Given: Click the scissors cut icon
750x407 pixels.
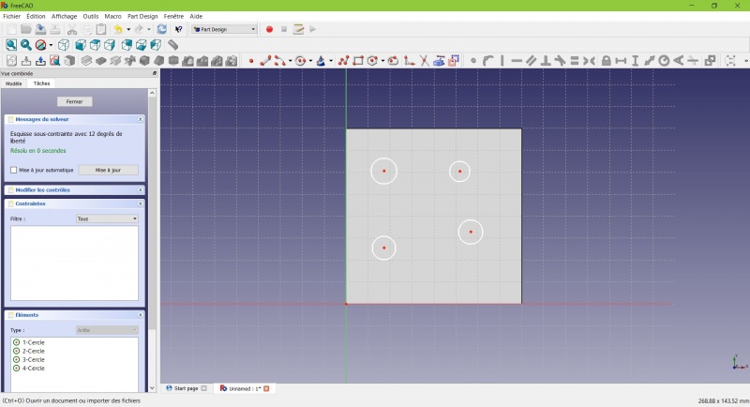Looking at the screenshot, I should (72, 29).
